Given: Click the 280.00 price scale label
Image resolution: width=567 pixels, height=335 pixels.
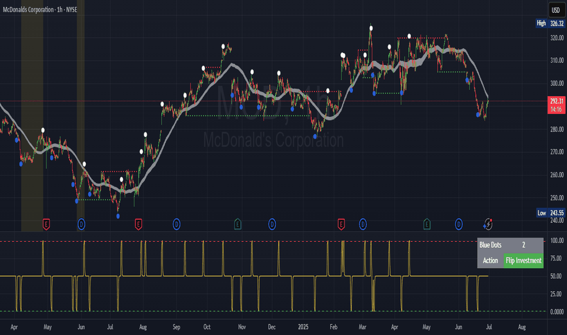Looking at the screenshot, I should (x=557, y=129).
